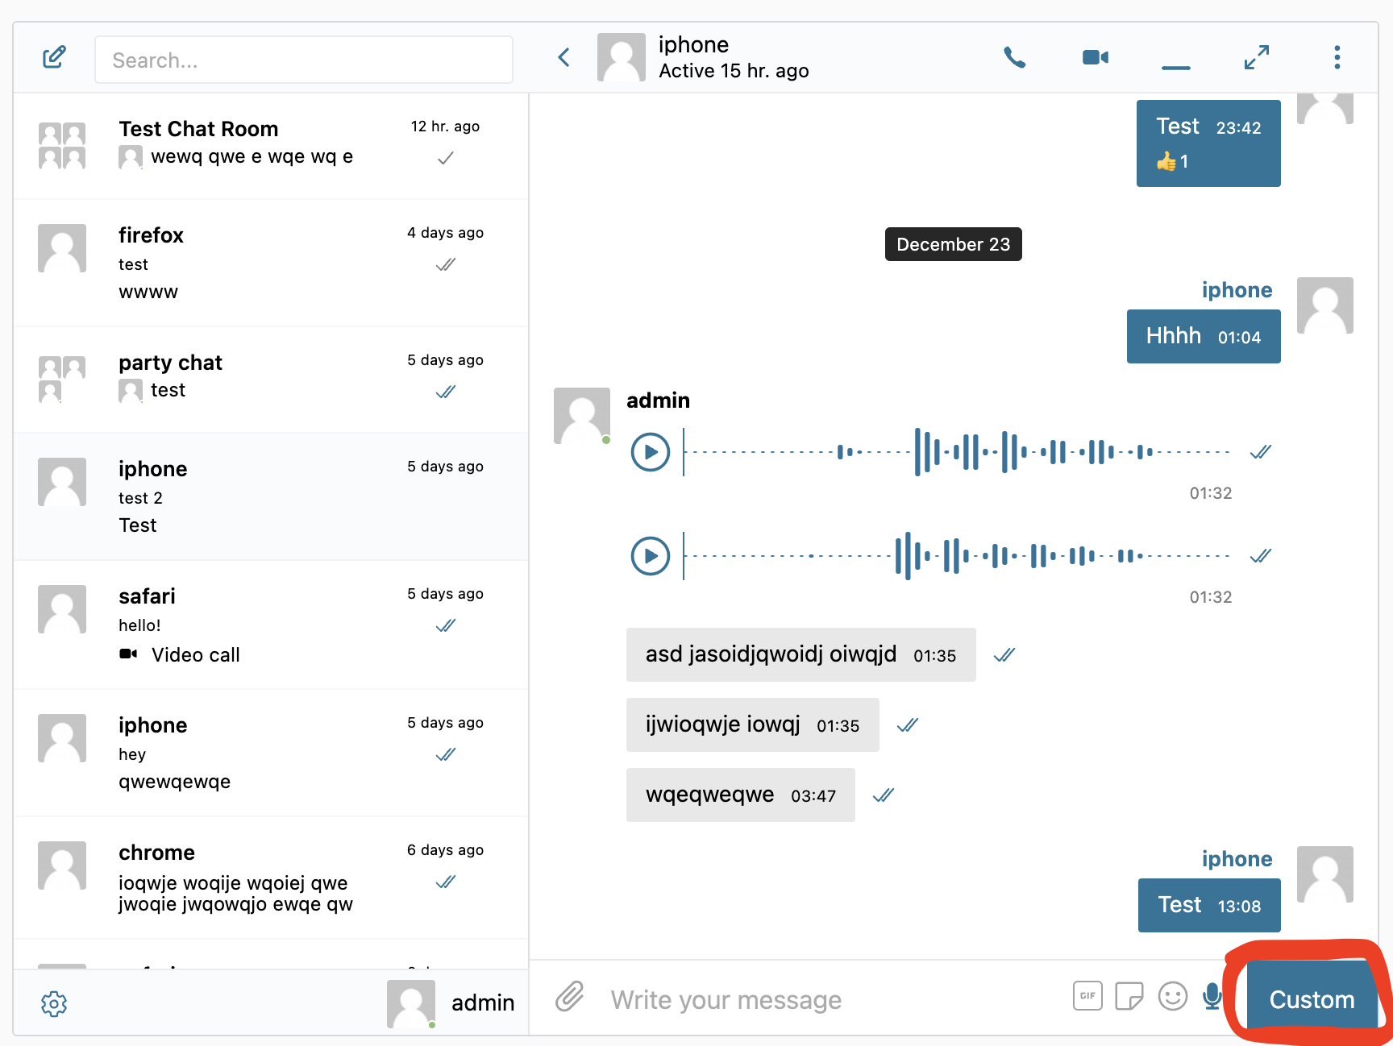Record a voice message with microphone
The width and height of the screenshot is (1393, 1046).
pyautogui.click(x=1212, y=996)
